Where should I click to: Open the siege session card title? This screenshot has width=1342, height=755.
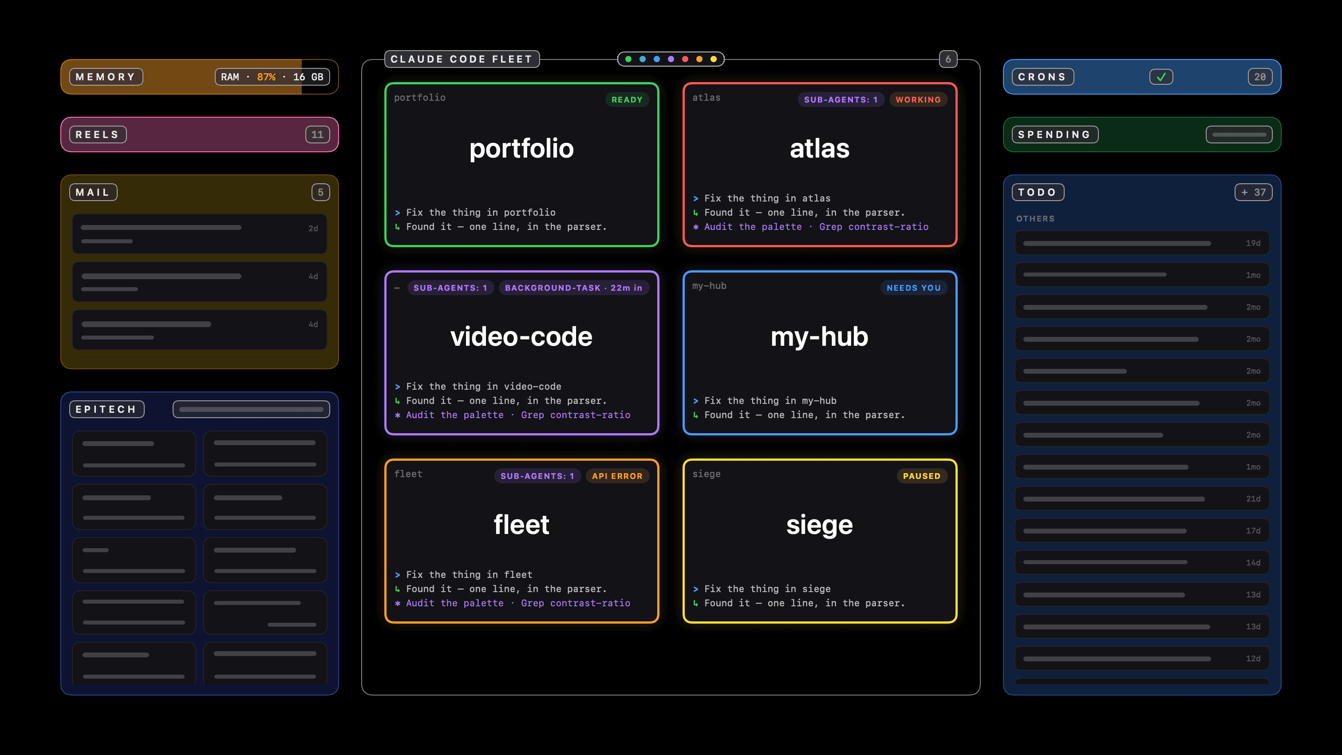pos(820,525)
